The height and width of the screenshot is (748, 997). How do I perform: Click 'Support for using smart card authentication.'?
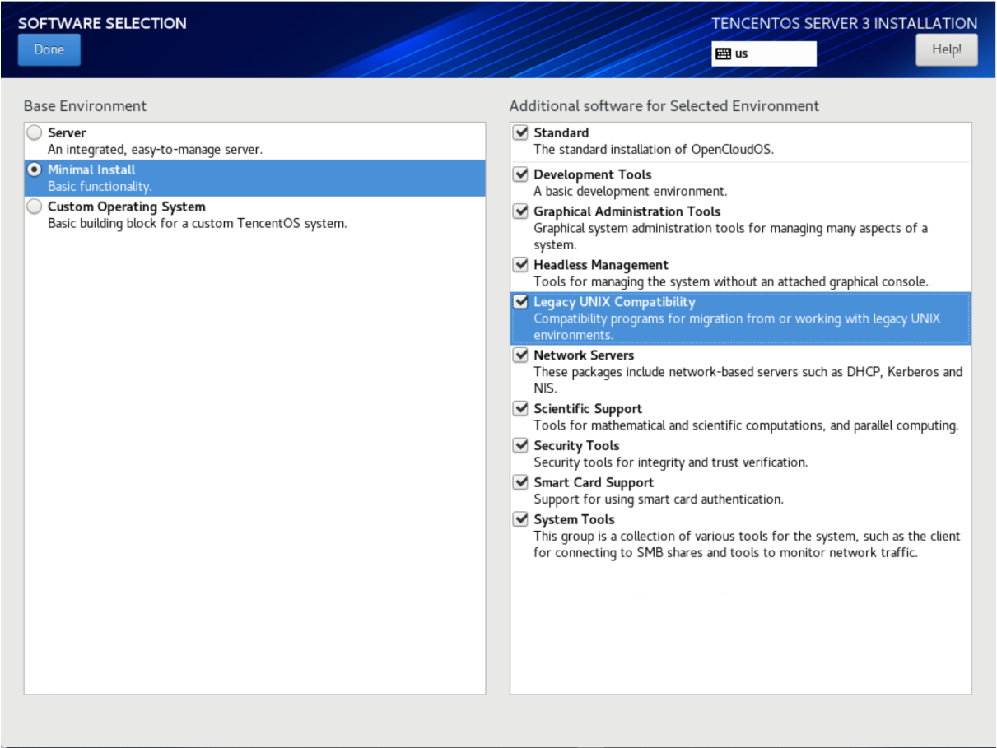[x=659, y=499]
